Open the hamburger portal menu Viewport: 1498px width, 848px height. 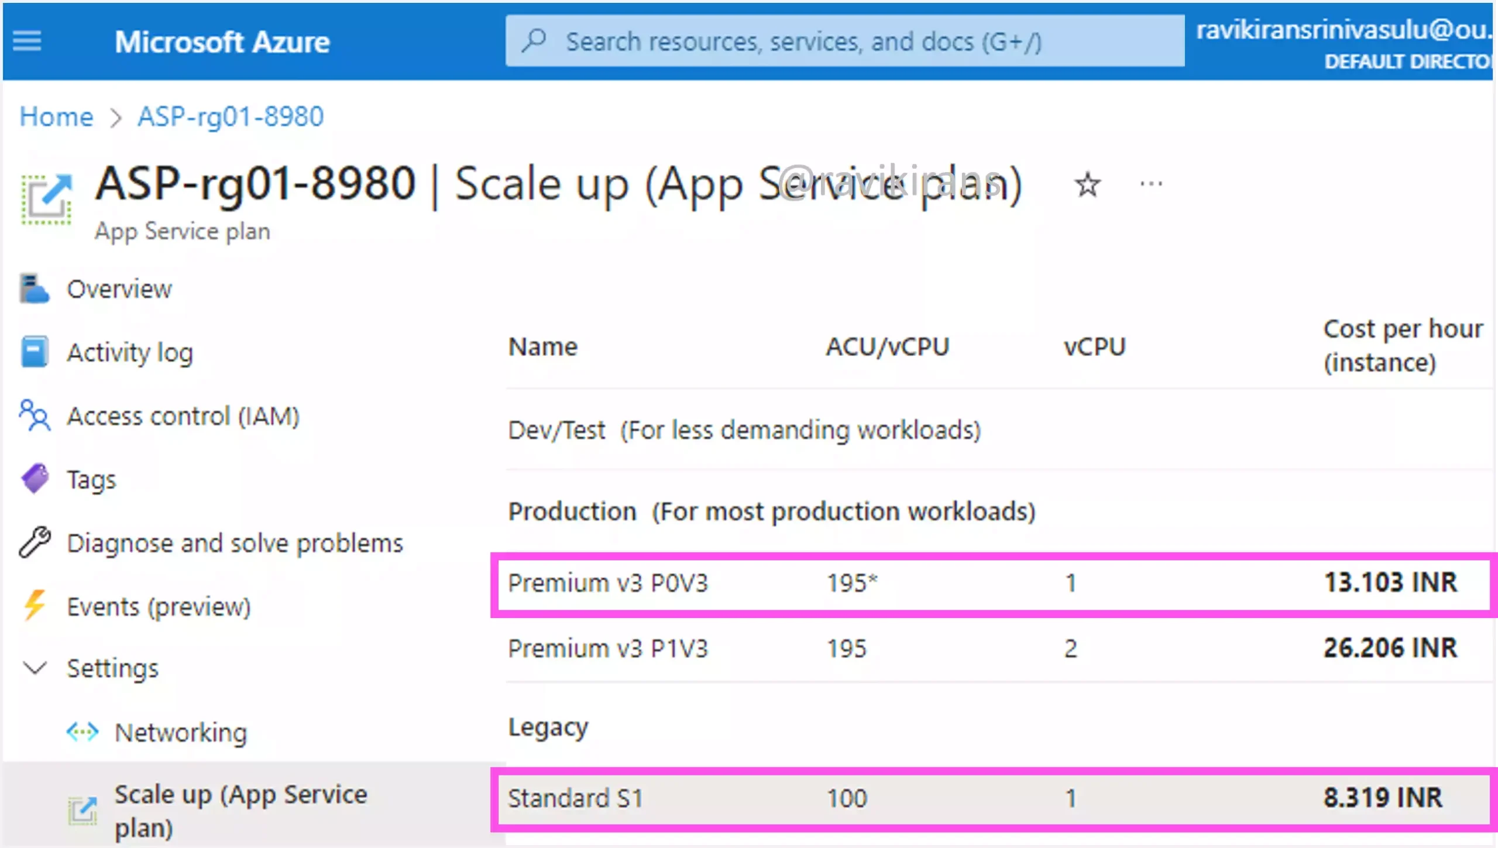[27, 41]
